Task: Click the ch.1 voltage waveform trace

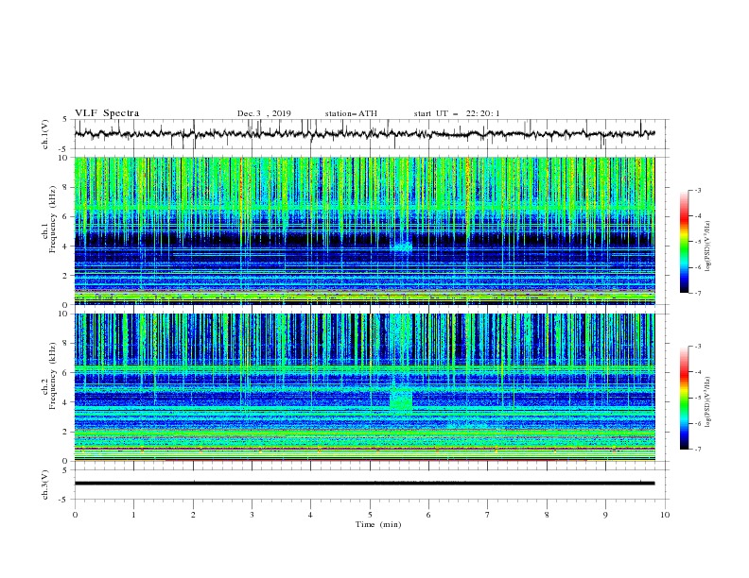Action: (364, 134)
